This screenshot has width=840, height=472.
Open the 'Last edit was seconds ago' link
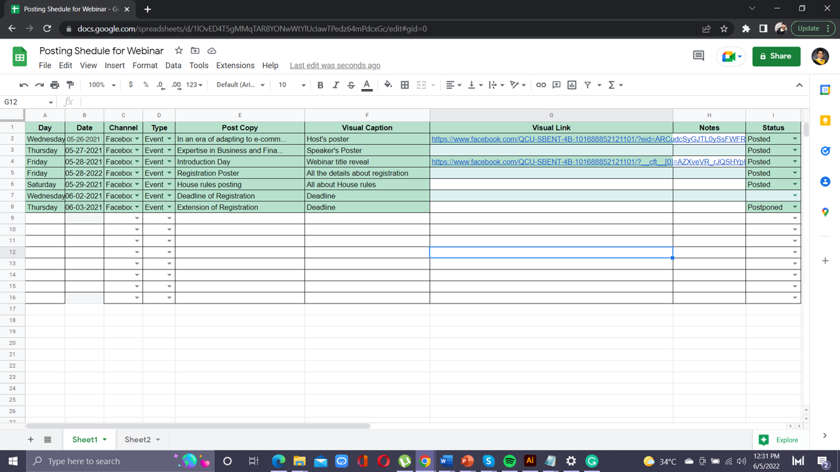[x=335, y=66]
